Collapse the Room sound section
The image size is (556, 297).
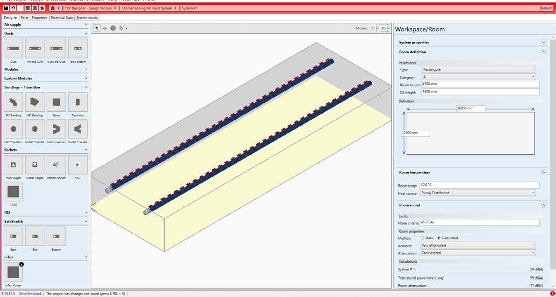[543, 205]
